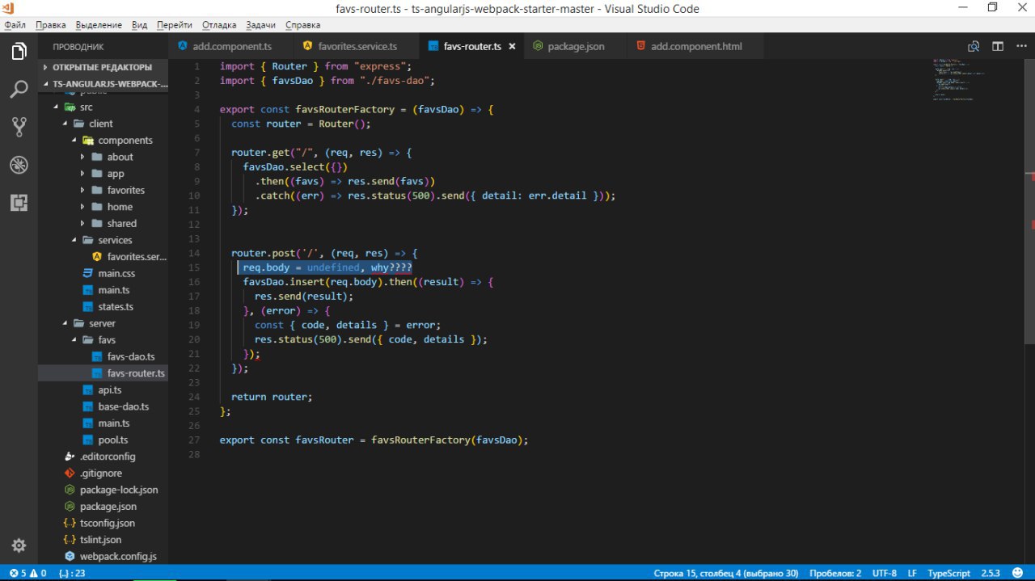Open the Source Control view icon
This screenshot has height=581, width=1035.
(19, 126)
